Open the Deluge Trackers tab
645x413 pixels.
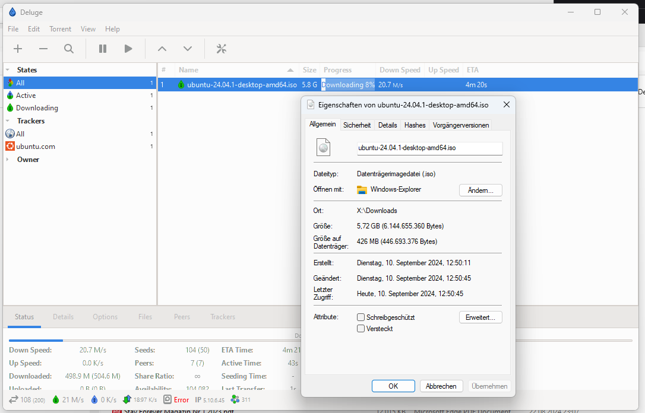pos(223,317)
